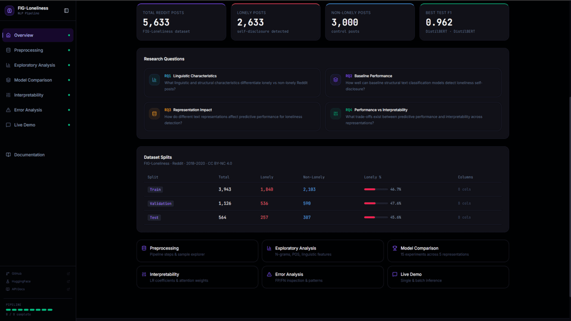The height and width of the screenshot is (321, 571).
Task: Click the Test split badge
Action: click(x=154, y=217)
